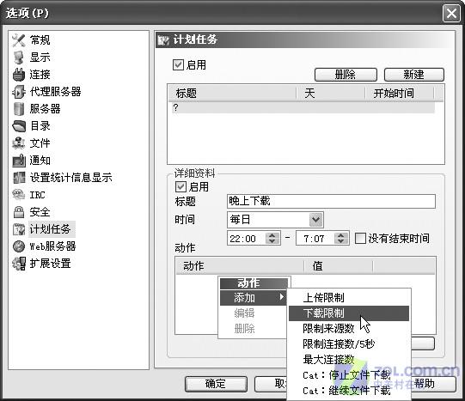Expand the 添加 submenu
Viewport: 465px width, 401px height.
[254, 298]
